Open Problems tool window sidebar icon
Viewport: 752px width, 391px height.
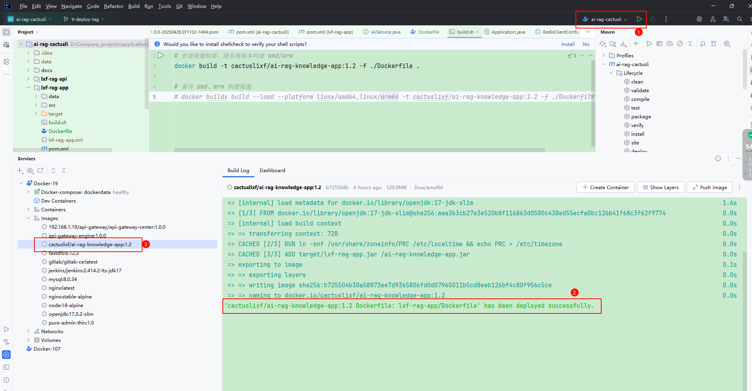coord(6,380)
